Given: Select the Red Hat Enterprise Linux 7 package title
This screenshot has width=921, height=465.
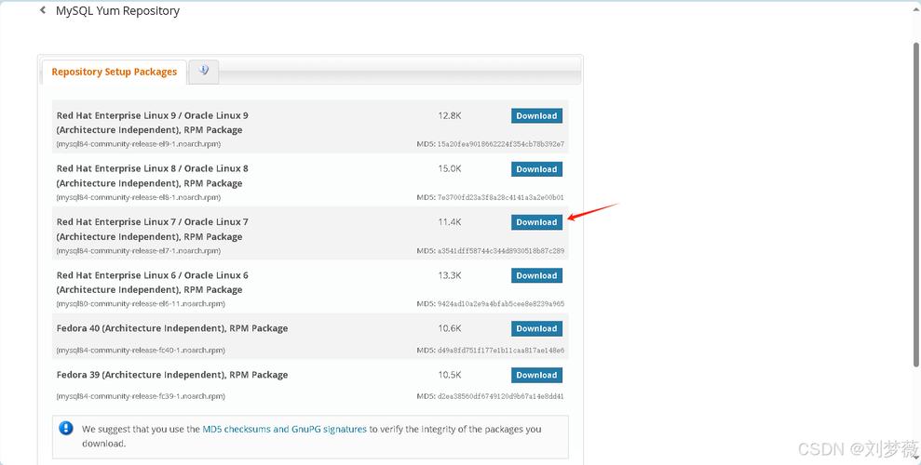Looking at the screenshot, I should point(152,230).
